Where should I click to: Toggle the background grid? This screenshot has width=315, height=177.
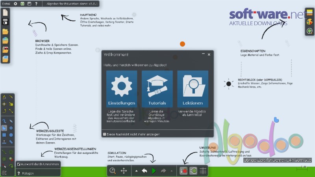point(203,171)
